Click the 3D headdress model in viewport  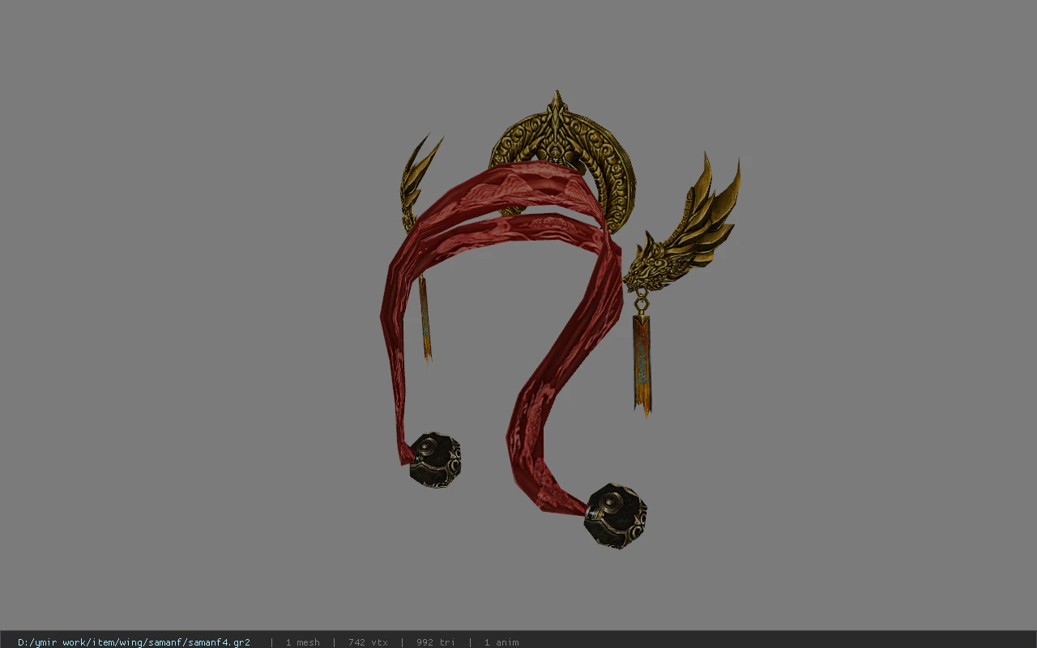[x=559, y=320]
